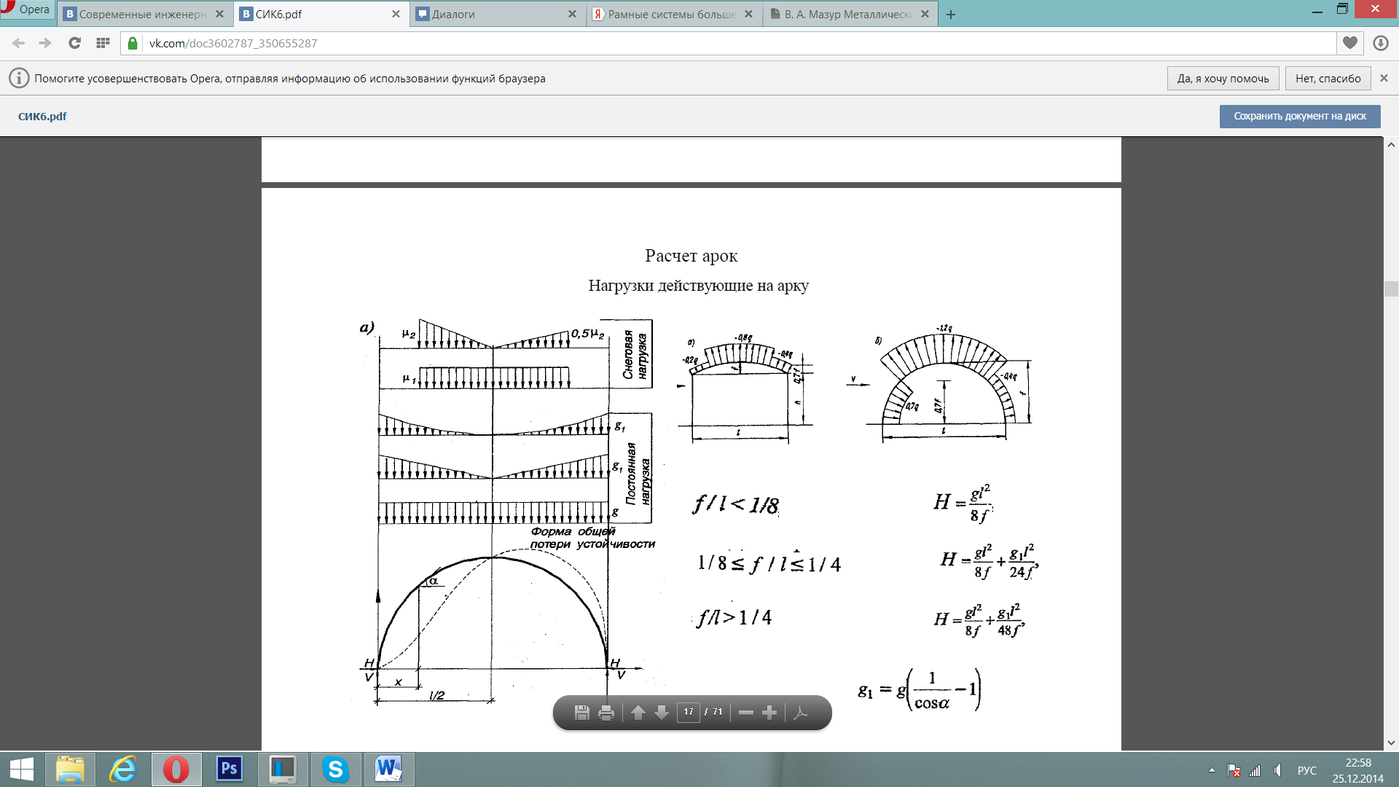Click the page number field showing 17
Image resolution: width=1399 pixels, height=787 pixels.
click(x=689, y=712)
